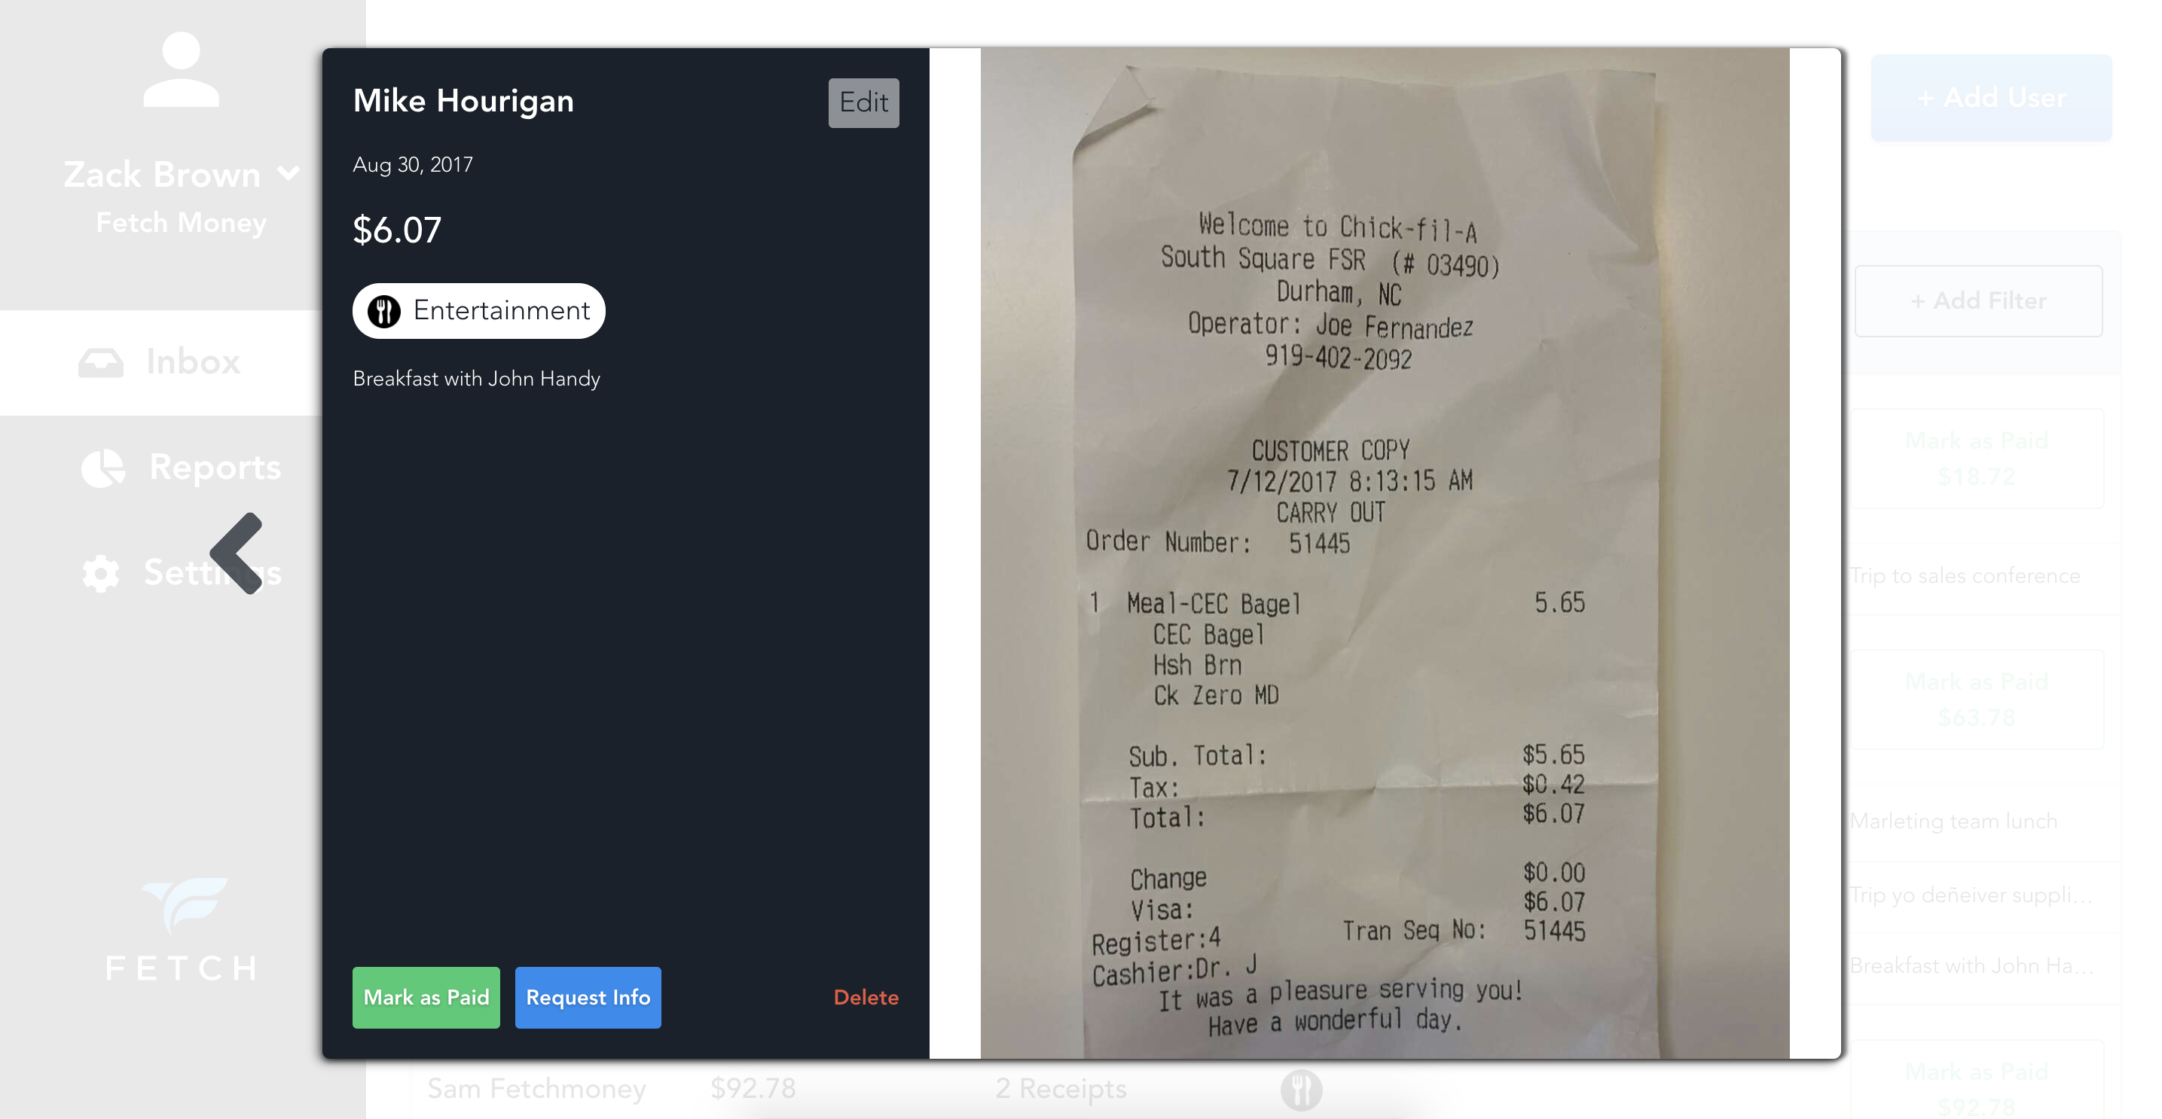
Task: Click the Add User button
Action: point(1991,98)
